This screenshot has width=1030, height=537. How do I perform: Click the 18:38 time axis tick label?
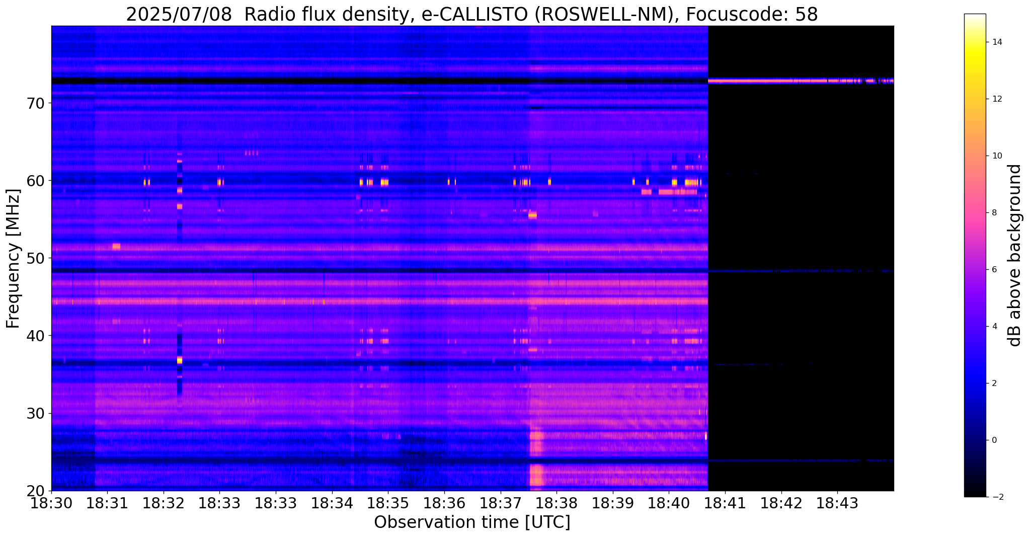pyautogui.click(x=557, y=503)
